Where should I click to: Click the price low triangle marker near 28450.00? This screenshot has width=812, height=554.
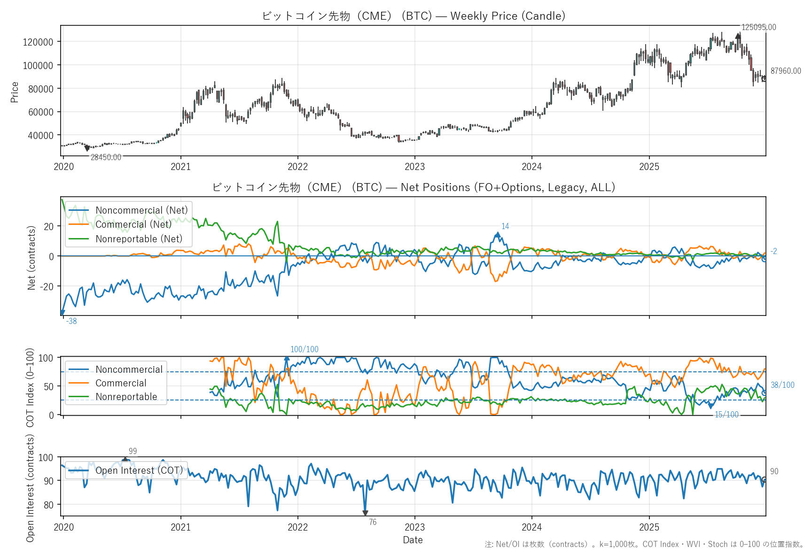pos(87,148)
